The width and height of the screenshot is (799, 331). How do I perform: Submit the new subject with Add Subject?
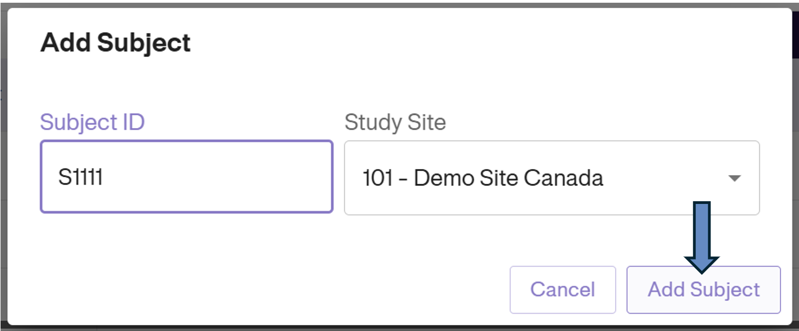coord(703,290)
